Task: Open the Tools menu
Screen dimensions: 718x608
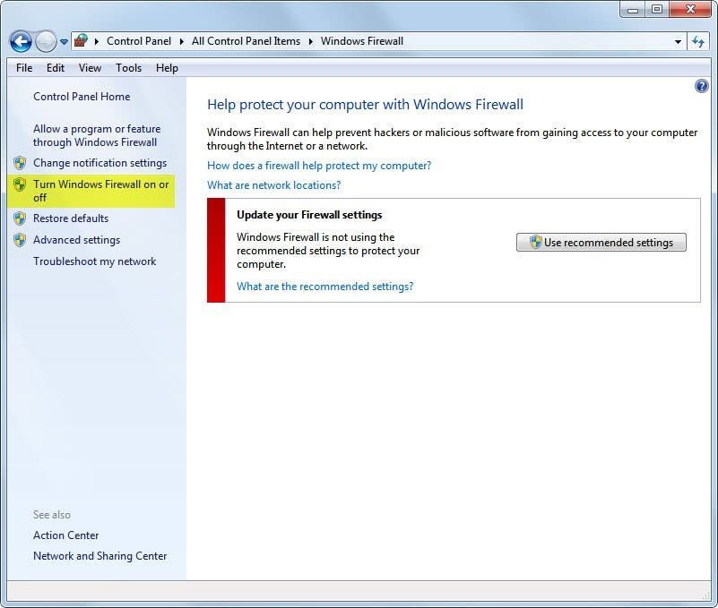Action: [129, 68]
